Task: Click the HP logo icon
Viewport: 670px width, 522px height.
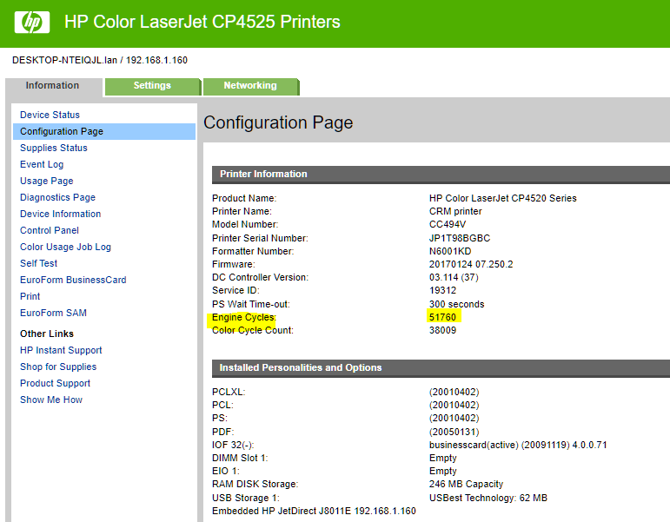Action: (32, 22)
